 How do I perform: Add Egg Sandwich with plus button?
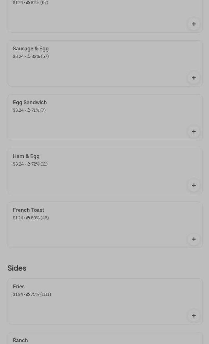point(194,132)
